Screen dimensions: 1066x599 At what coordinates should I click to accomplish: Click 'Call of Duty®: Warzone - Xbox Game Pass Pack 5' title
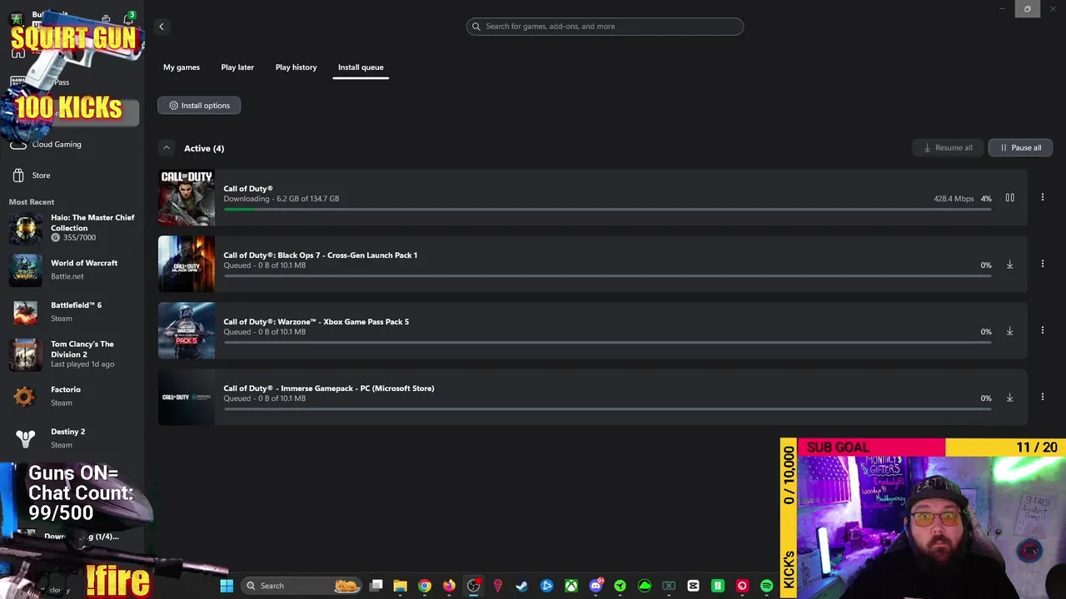click(316, 322)
